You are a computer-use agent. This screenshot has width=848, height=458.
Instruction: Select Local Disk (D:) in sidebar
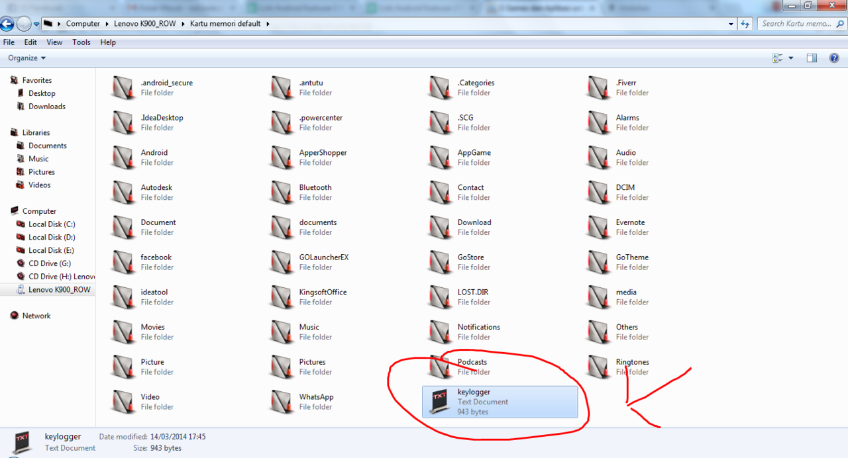click(52, 238)
